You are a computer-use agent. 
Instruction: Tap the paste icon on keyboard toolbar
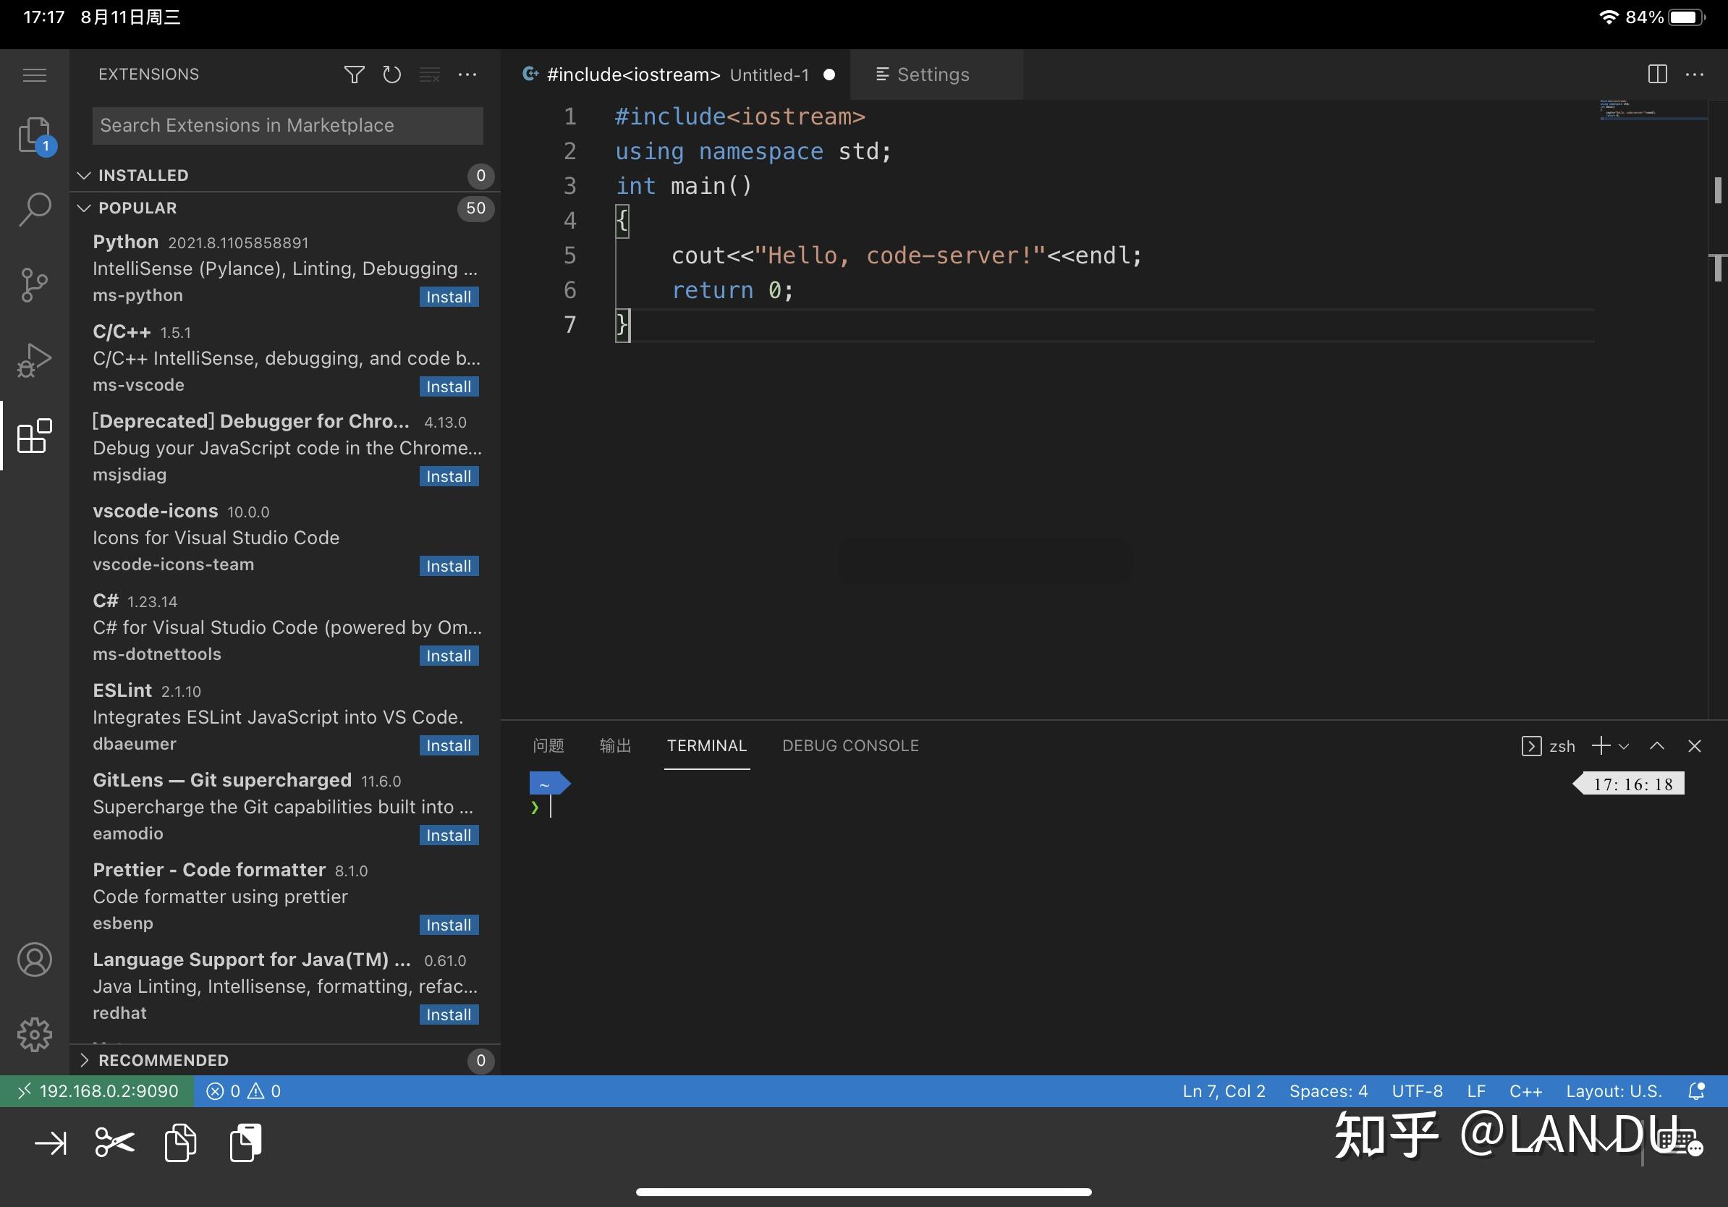tap(245, 1143)
